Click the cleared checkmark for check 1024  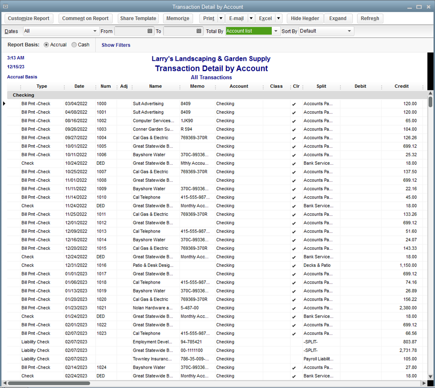pyautogui.click(x=294, y=368)
